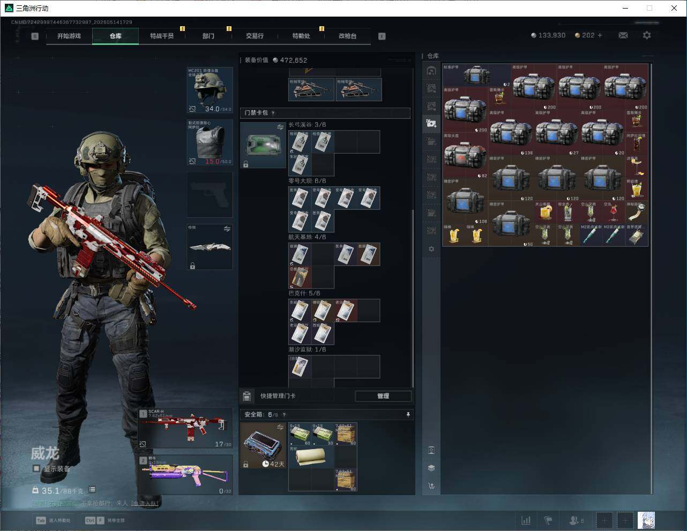Swap the safe box via arrows icon
Screen dimensions: 687x531
pos(280,427)
